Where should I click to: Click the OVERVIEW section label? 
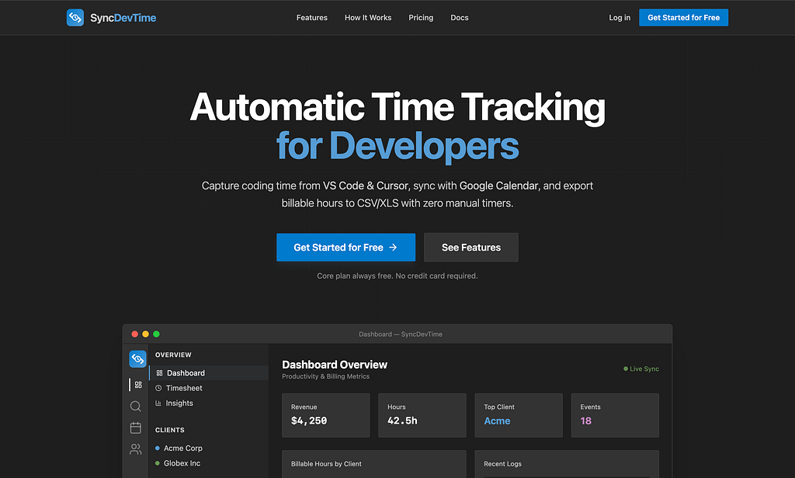tap(173, 355)
